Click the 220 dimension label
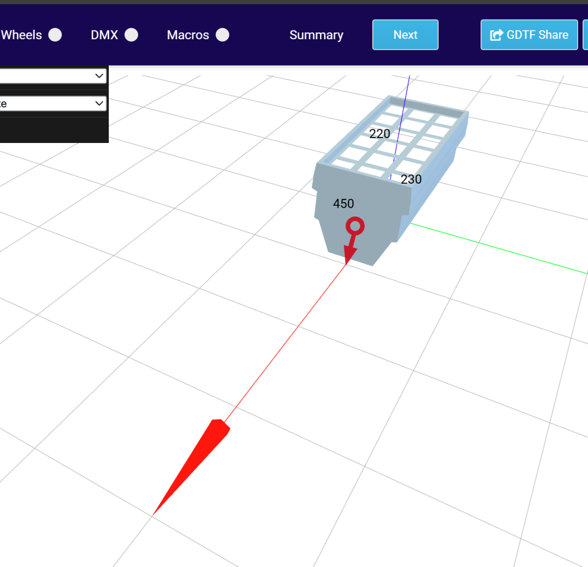This screenshot has height=567, width=588. pyautogui.click(x=379, y=134)
